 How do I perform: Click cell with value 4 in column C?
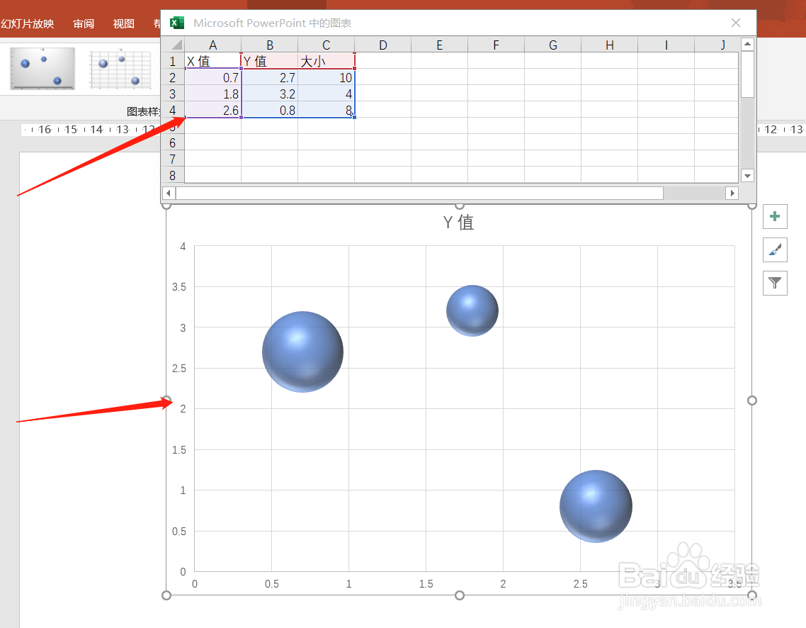coord(326,94)
